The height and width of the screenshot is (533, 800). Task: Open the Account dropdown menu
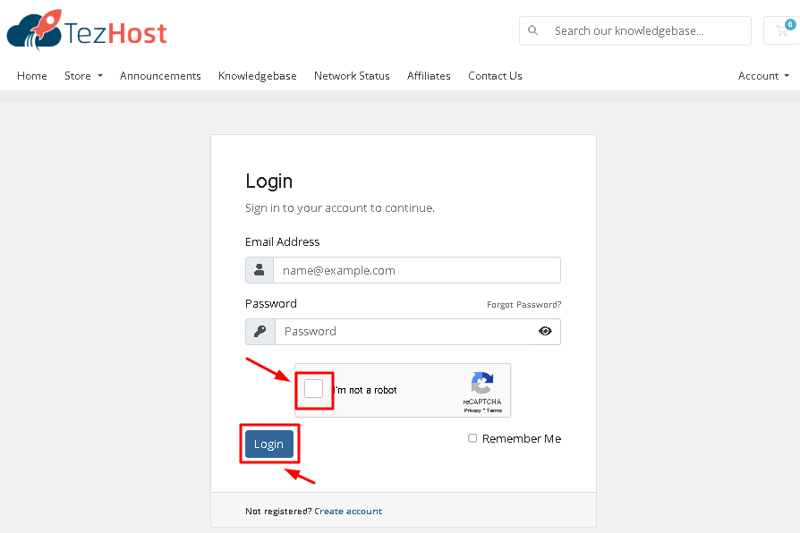762,76
